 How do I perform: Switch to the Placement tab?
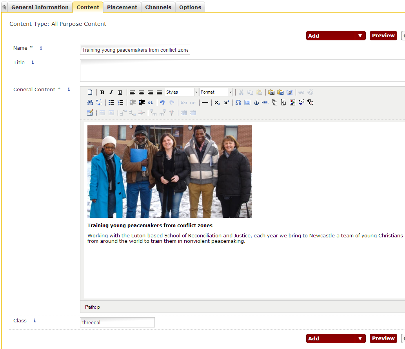122,7
